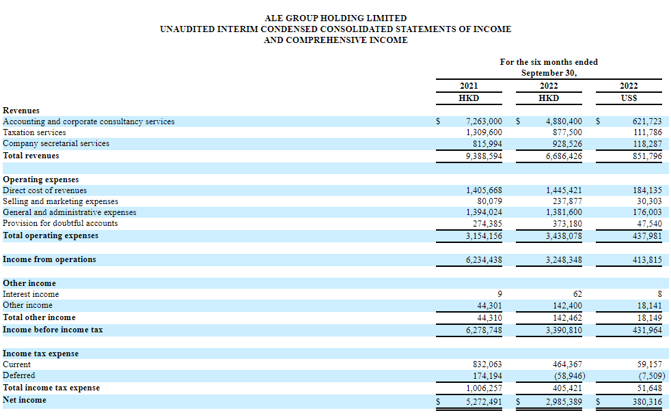Select 'Selling and marketing expenses' label

point(60,201)
